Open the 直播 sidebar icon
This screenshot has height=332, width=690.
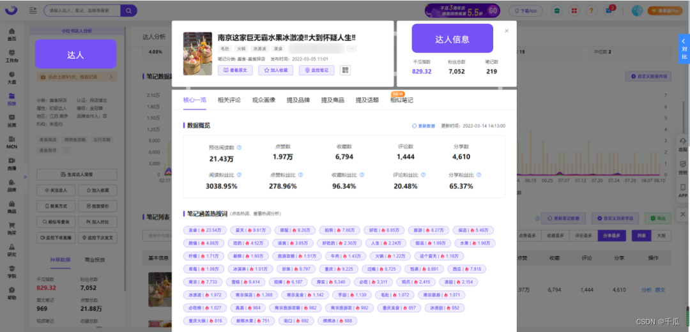(x=12, y=163)
